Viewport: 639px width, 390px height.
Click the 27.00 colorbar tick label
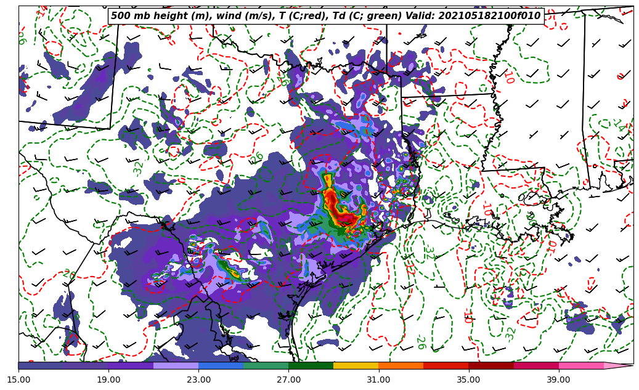288,380
